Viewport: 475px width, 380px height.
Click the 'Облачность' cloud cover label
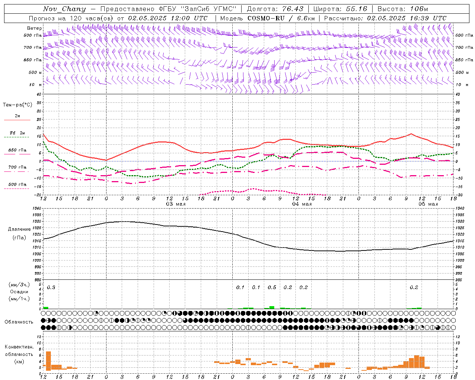(19, 322)
